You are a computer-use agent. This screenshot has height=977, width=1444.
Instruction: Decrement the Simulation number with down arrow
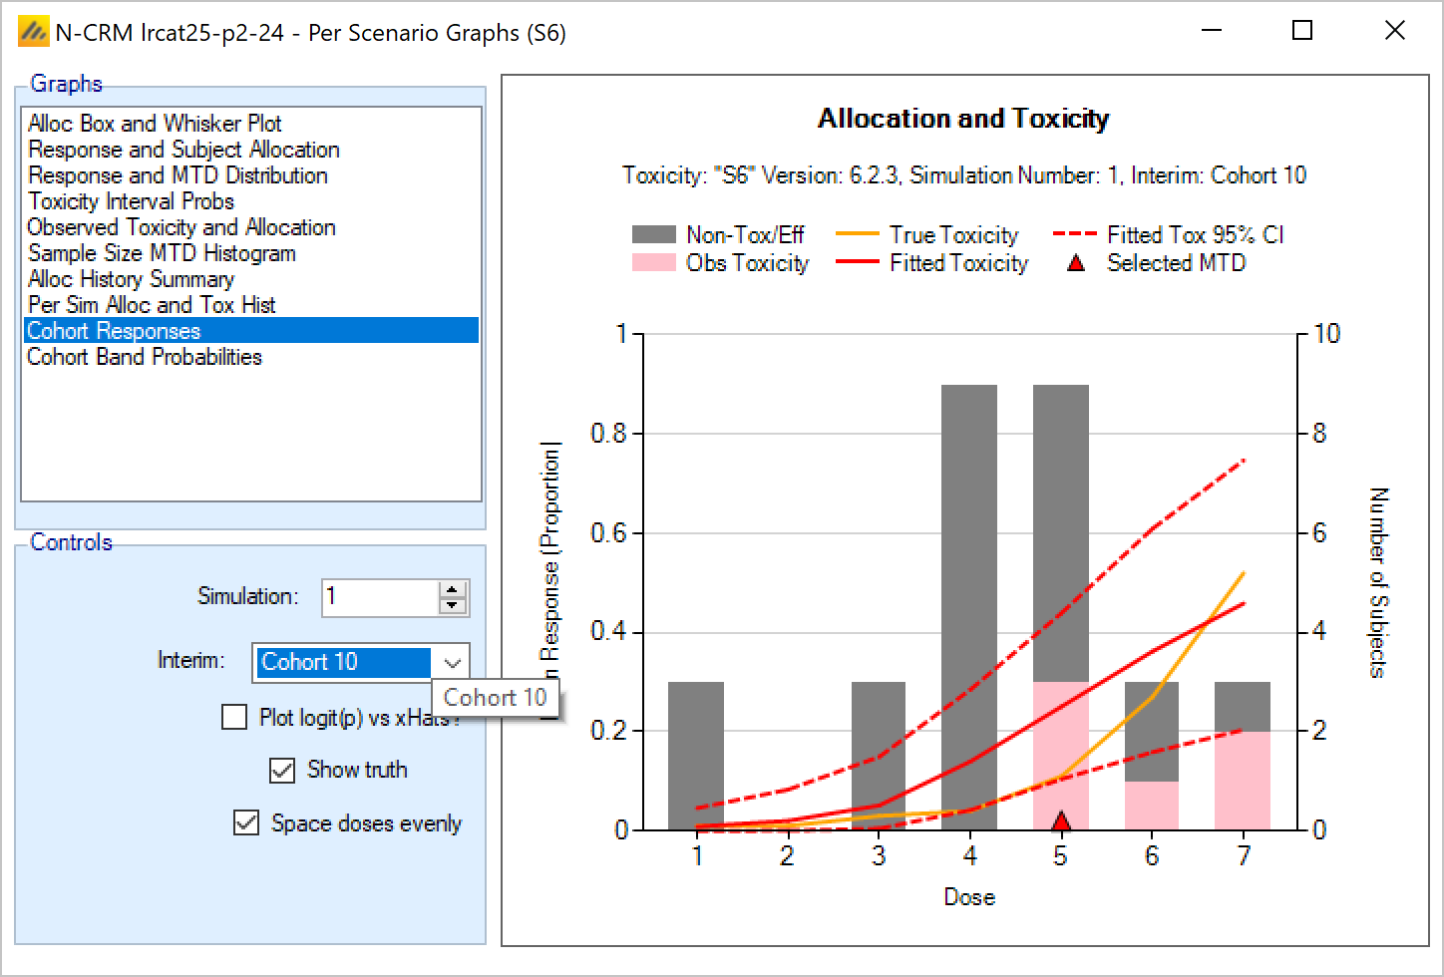click(x=453, y=605)
